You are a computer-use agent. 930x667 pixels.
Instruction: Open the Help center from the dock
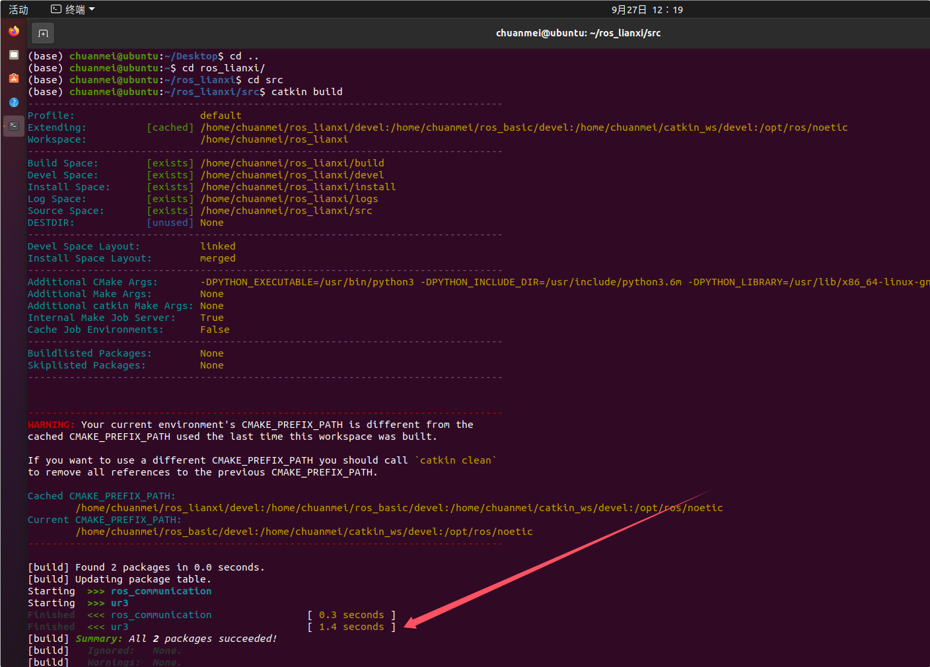pos(13,102)
